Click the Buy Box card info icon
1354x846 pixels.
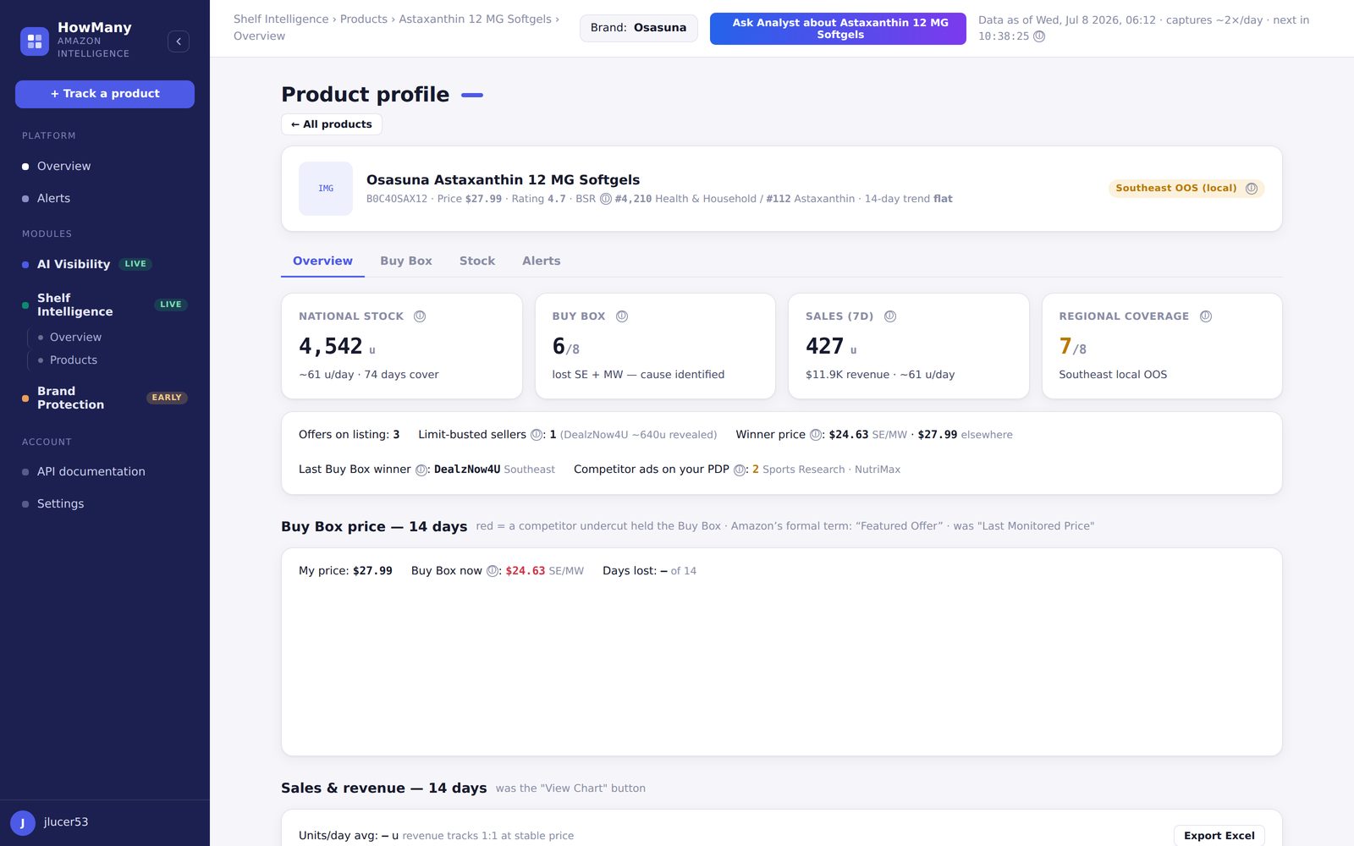[622, 316]
